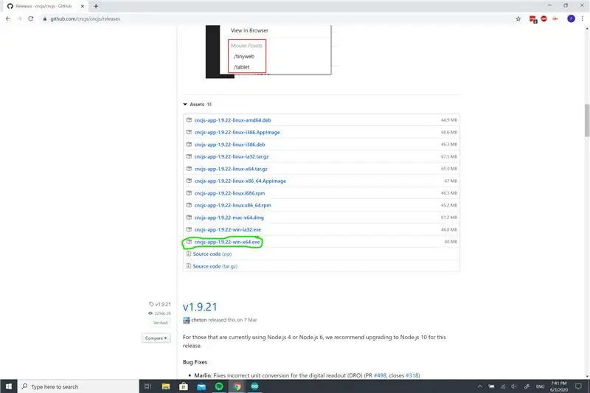Image resolution: width=590 pixels, height=393 pixels.
Task: Open File Explorer from the taskbar
Action: click(165, 386)
